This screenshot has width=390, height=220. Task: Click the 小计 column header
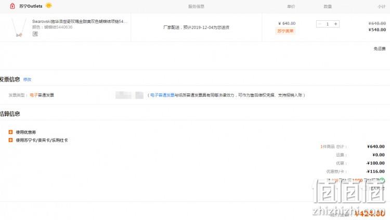(x=381, y=6)
